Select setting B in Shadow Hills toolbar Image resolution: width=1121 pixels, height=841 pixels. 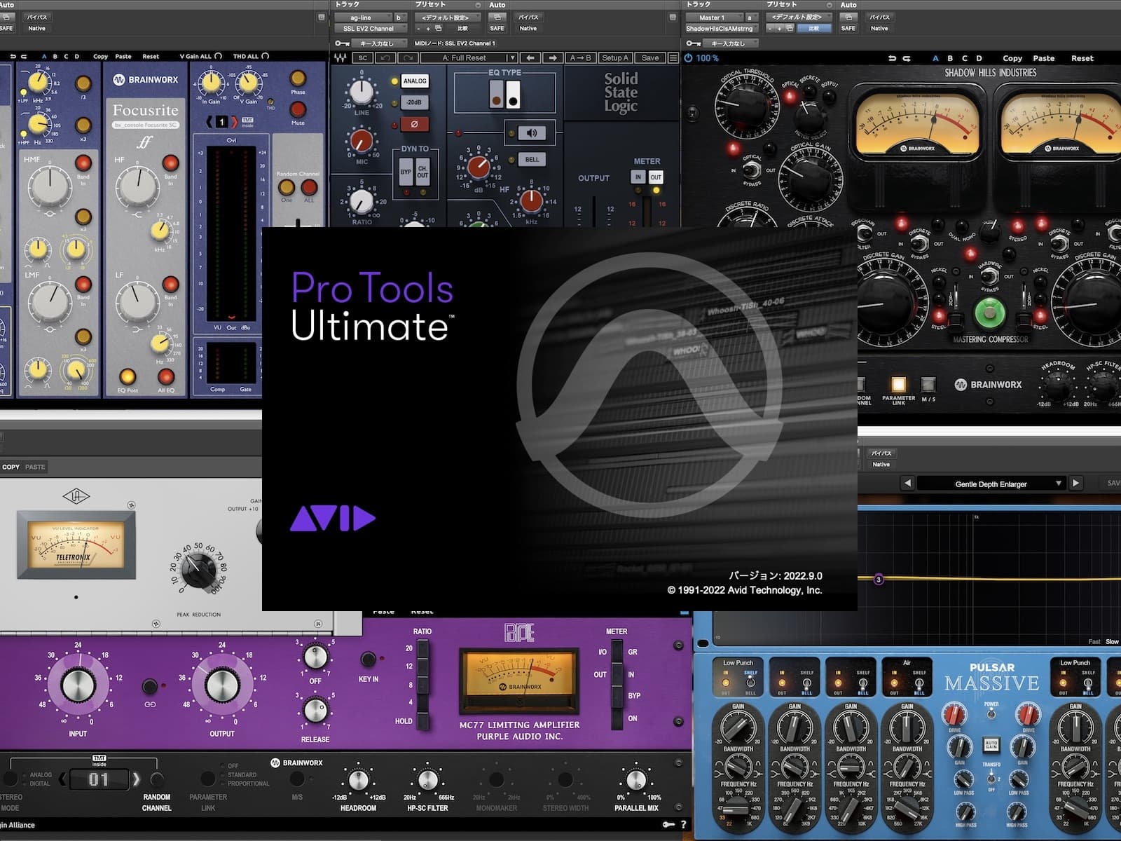pos(950,58)
